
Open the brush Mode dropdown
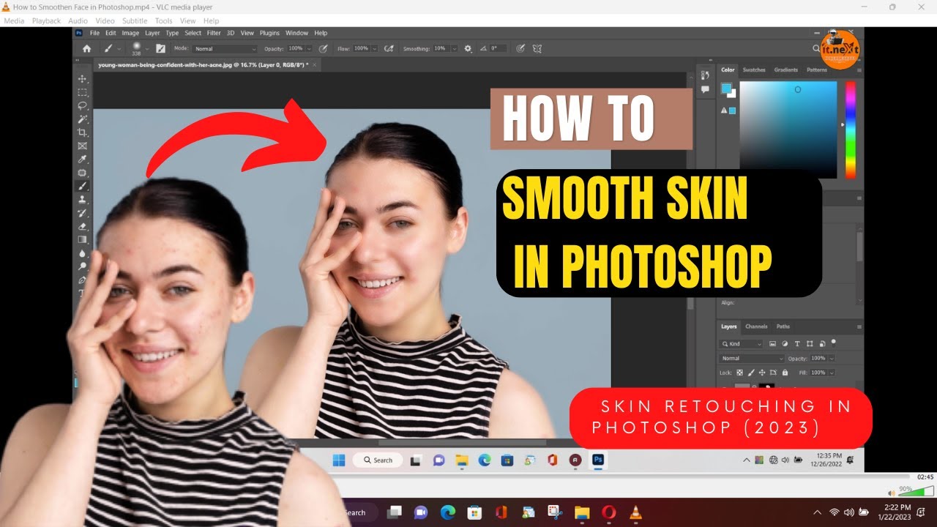[x=225, y=48]
